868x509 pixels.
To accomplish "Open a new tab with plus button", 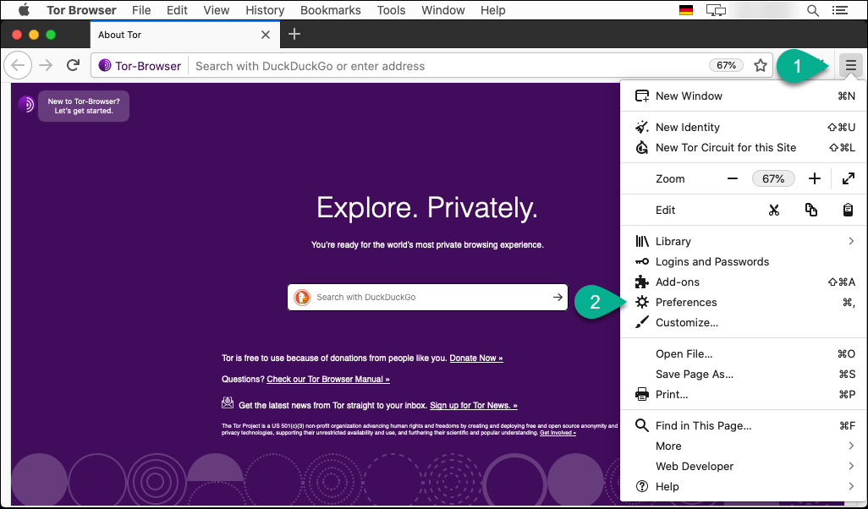I will 294,35.
